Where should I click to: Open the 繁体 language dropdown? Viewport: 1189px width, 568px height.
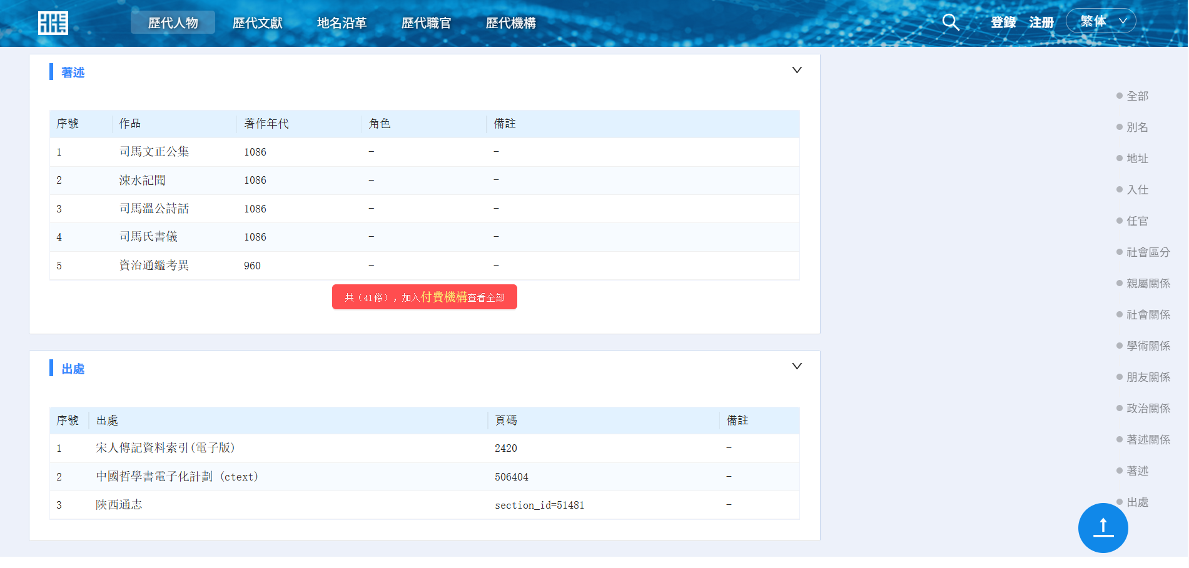[1100, 21]
